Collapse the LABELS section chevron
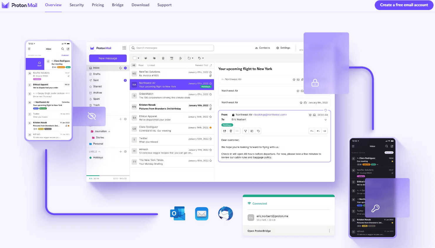The image size is (435, 248). pyautogui.click(x=99, y=152)
